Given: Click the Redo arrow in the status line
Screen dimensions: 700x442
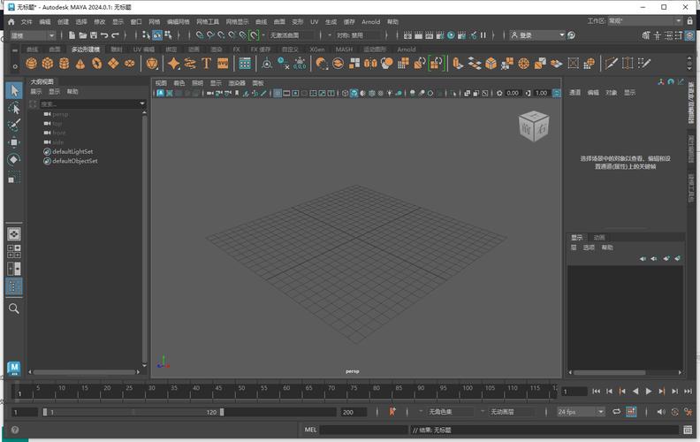Looking at the screenshot, I should pyautogui.click(x=115, y=34).
